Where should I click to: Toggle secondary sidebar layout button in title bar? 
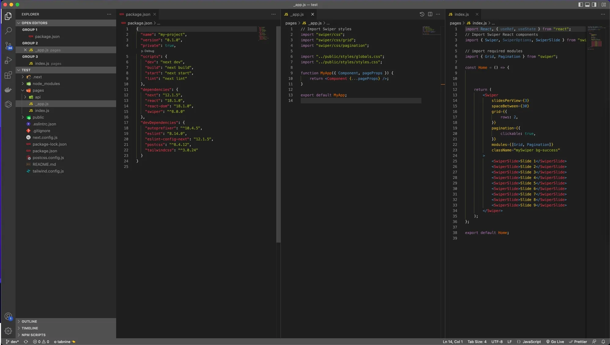click(x=594, y=5)
